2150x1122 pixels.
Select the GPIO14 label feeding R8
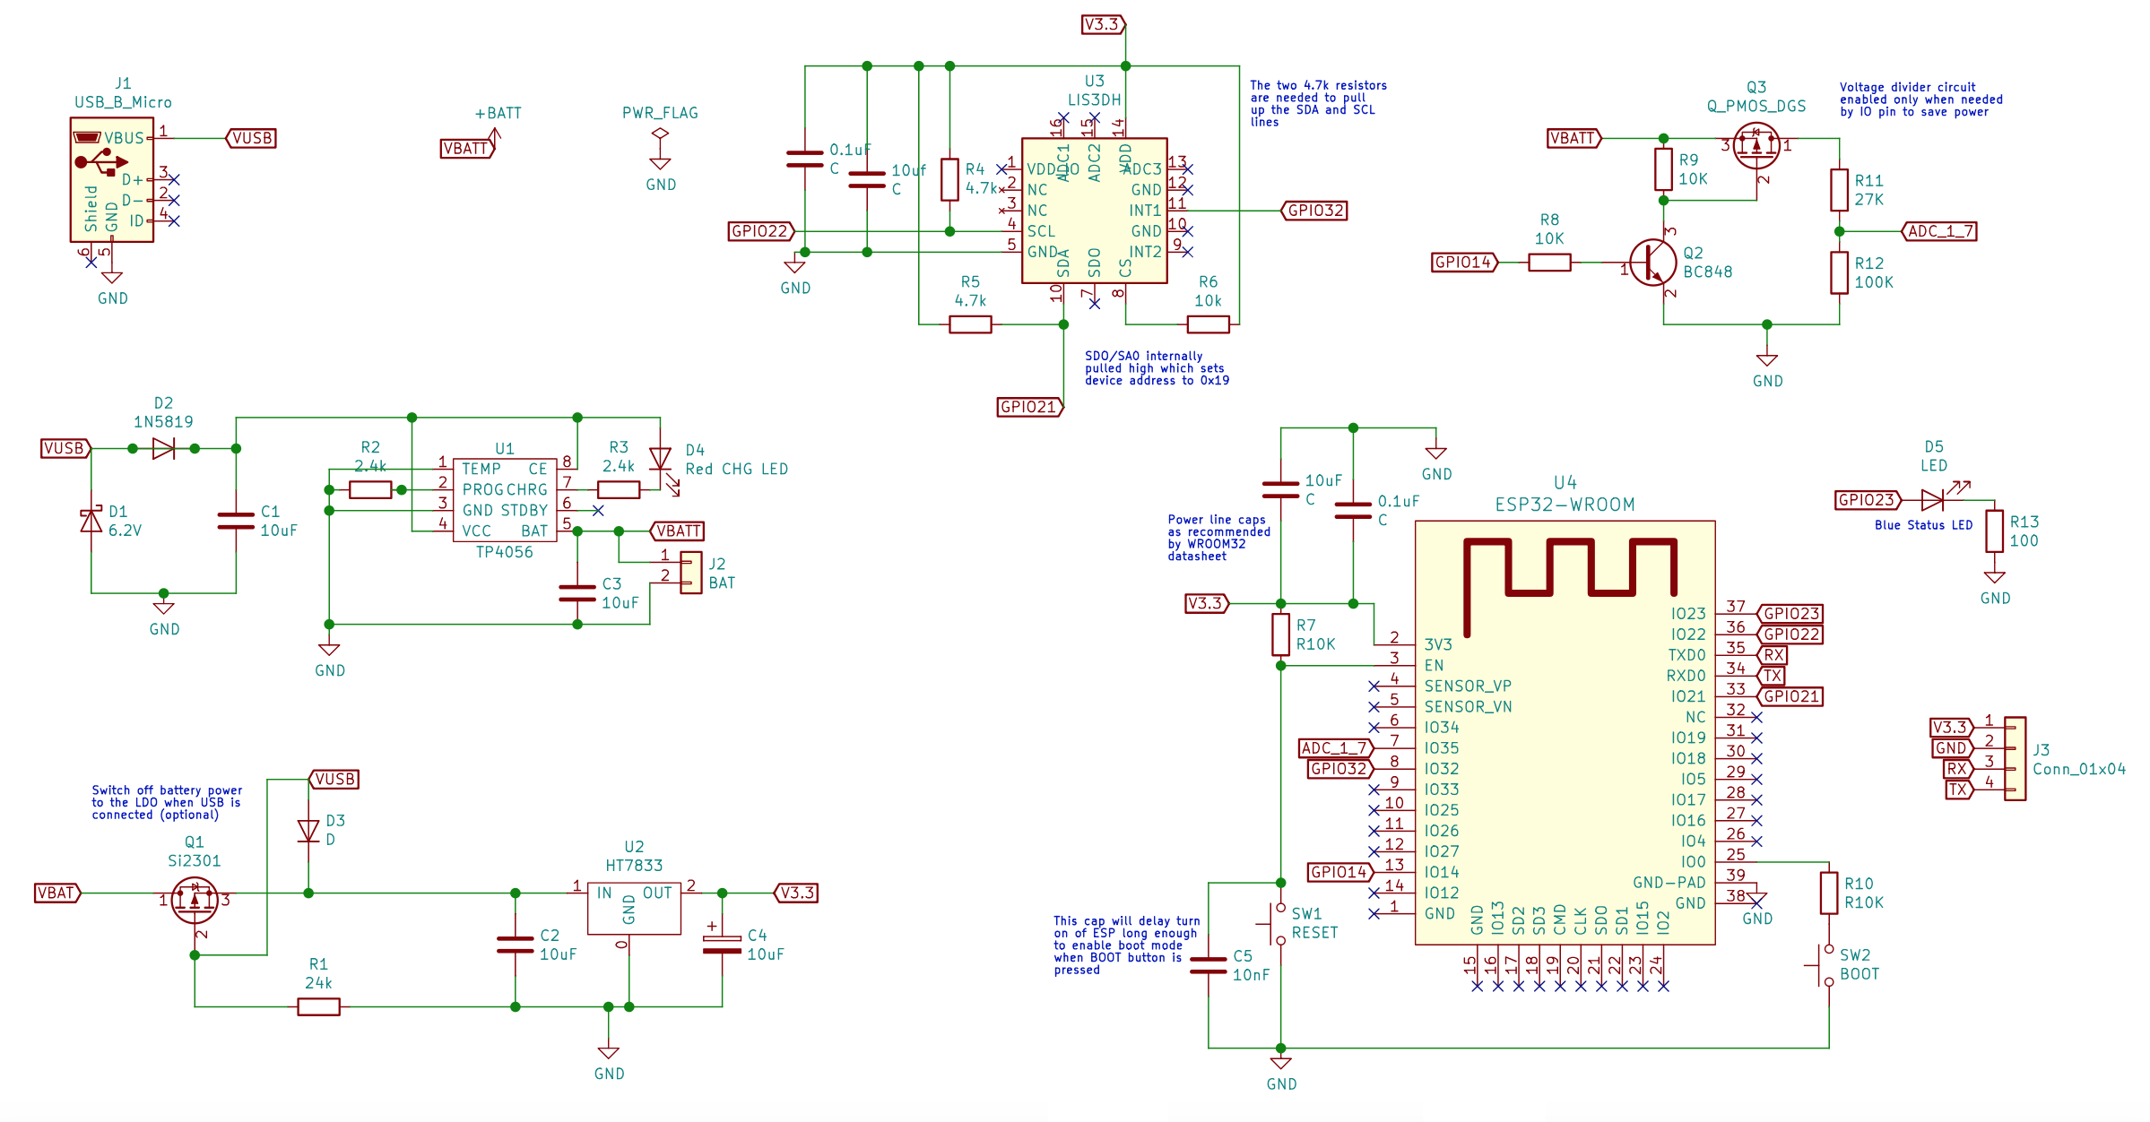tap(1465, 263)
